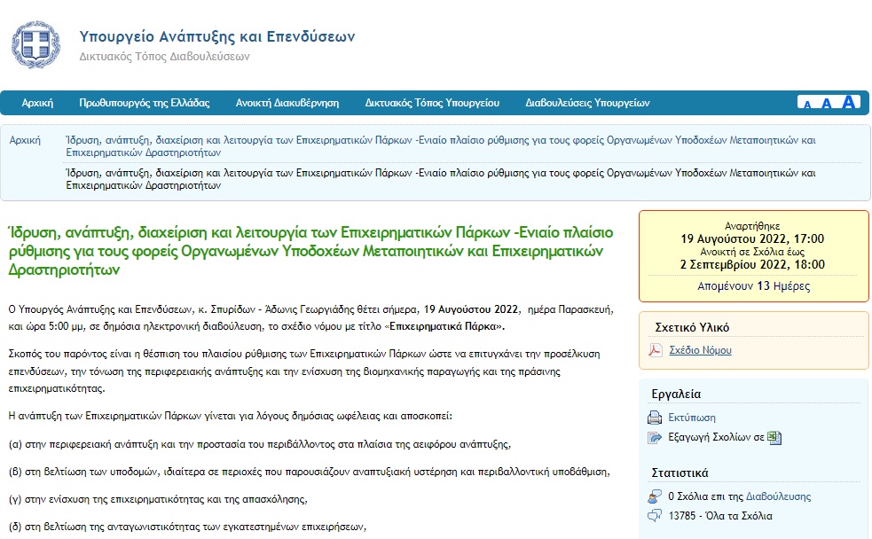Viewport: 872px width, 539px height.
Task: Open Δικτυακός Τόπος Υπουργείου menu item
Action: coord(432,103)
